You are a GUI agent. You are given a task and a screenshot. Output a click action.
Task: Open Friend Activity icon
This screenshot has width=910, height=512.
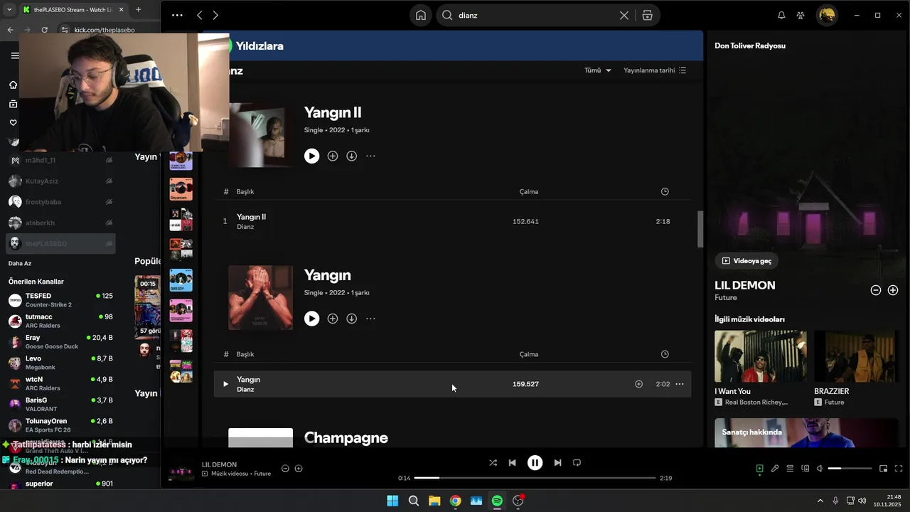[x=801, y=16]
